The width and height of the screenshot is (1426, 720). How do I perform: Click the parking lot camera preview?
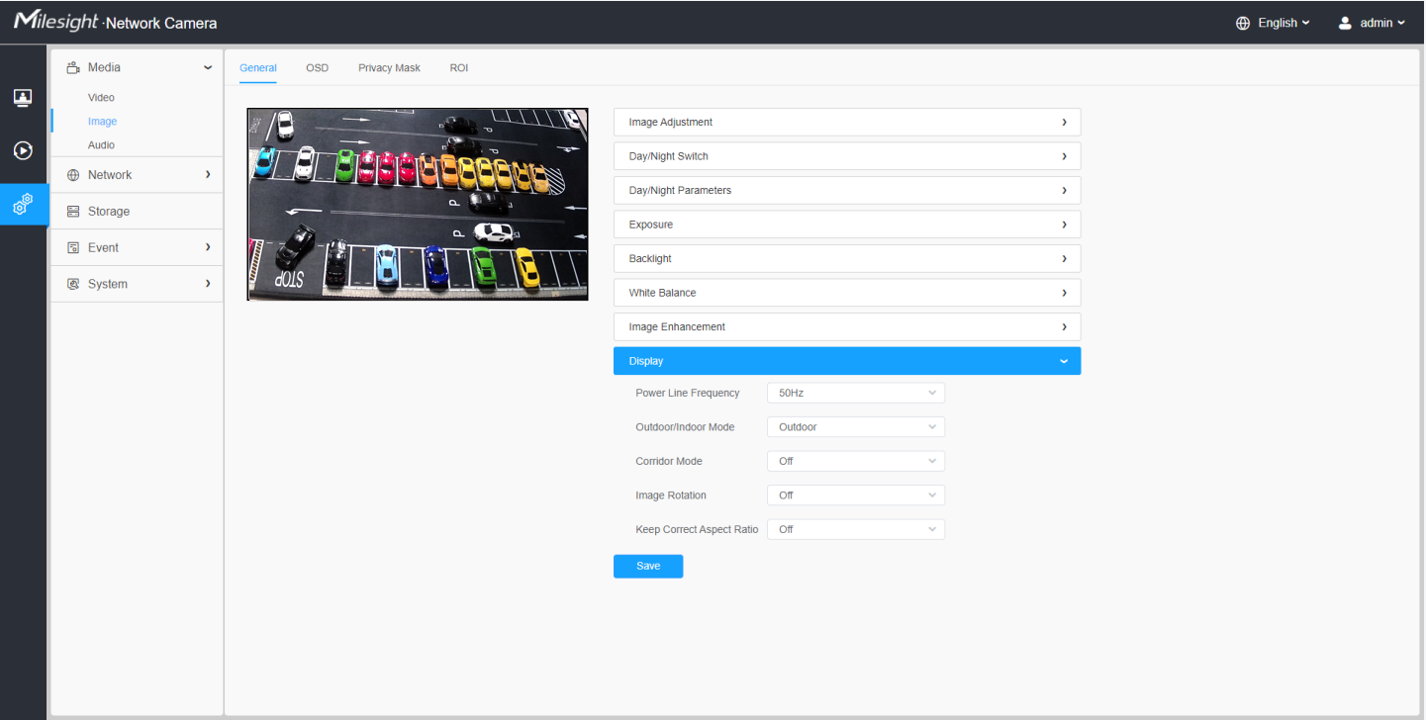[x=418, y=205]
